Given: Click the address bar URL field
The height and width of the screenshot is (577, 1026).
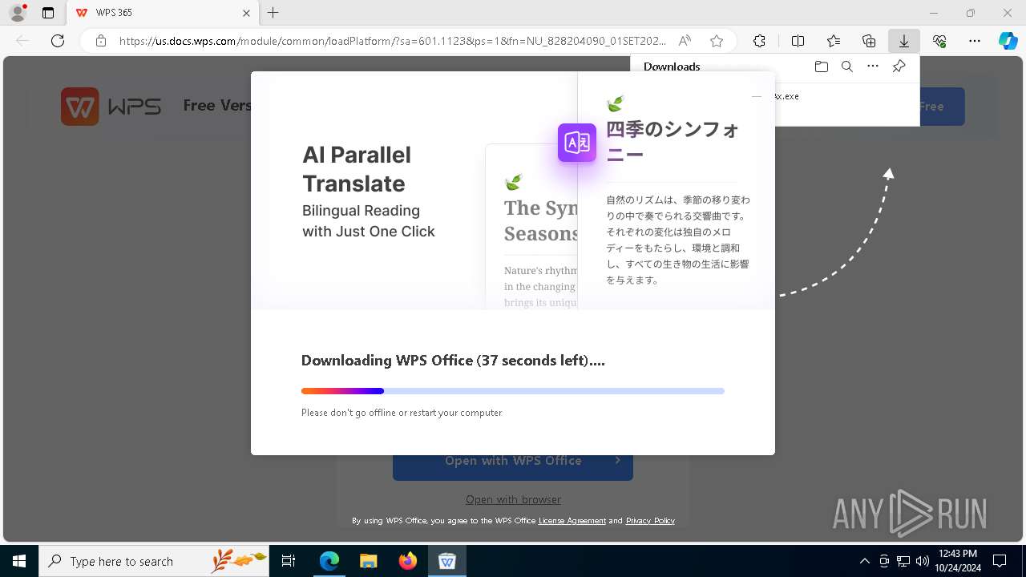Looking at the screenshot, I should (x=393, y=41).
